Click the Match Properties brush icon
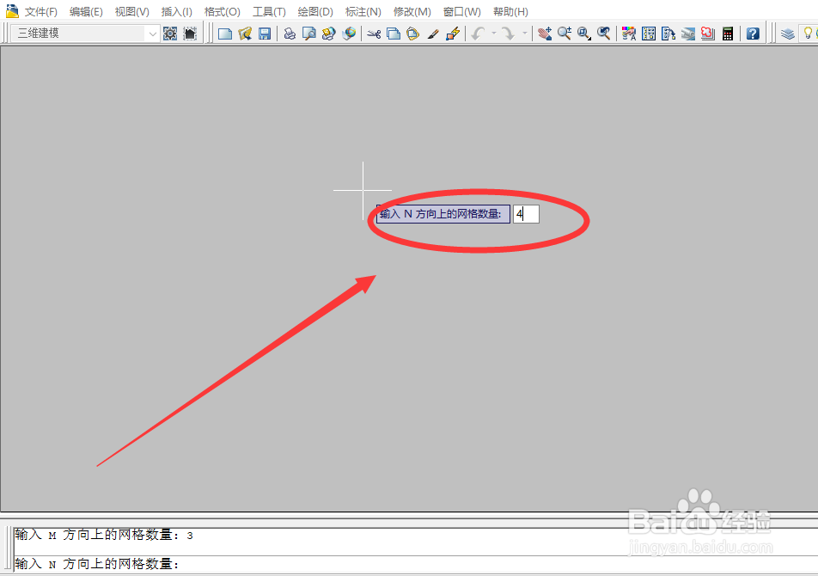818x576 pixels. (433, 34)
